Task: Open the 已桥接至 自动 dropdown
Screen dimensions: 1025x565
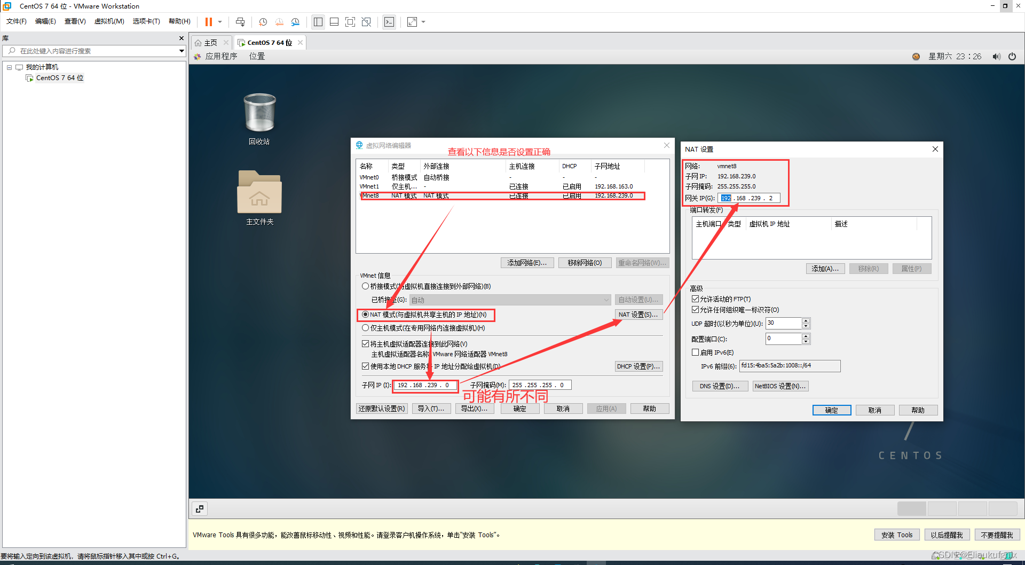Action: (x=510, y=300)
